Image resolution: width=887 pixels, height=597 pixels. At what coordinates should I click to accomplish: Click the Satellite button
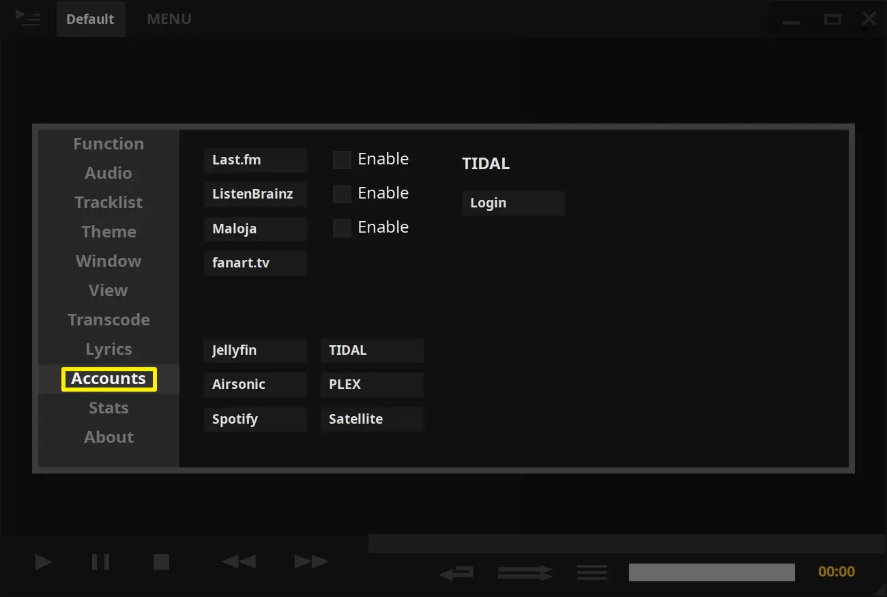[372, 420]
